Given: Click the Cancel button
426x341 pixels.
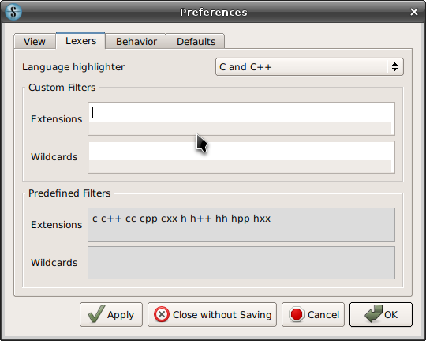Looking at the screenshot, I should tap(313, 315).
